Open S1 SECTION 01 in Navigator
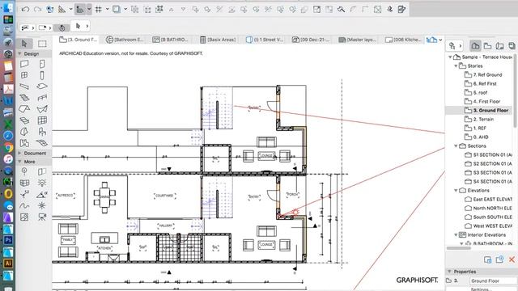518x291 pixels. (x=489, y=154)
